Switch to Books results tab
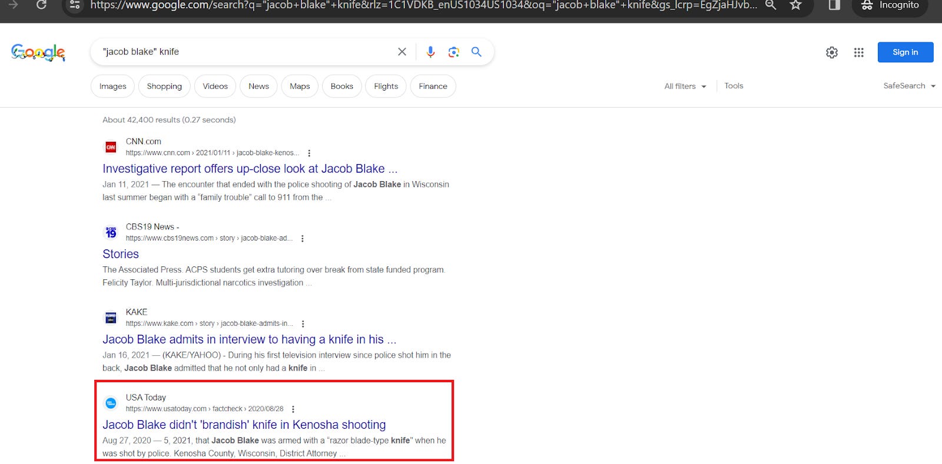The width and height of the screenshot is (942, 464). point(342,86)
